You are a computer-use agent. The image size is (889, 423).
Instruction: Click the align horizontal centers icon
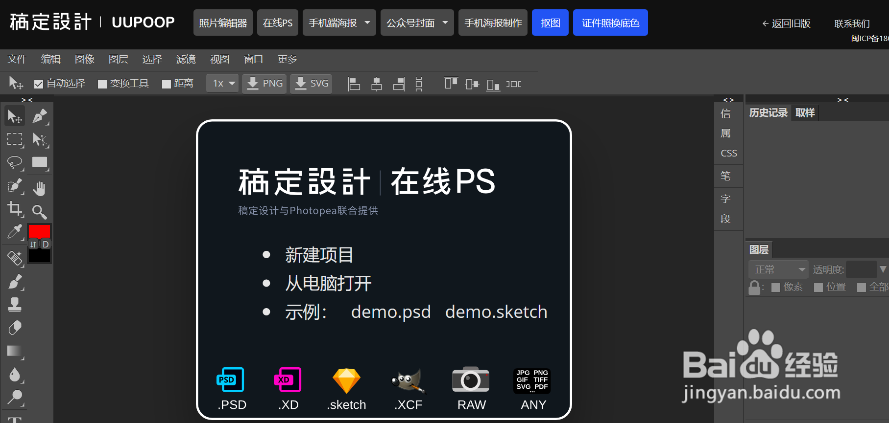click(376, 84)
